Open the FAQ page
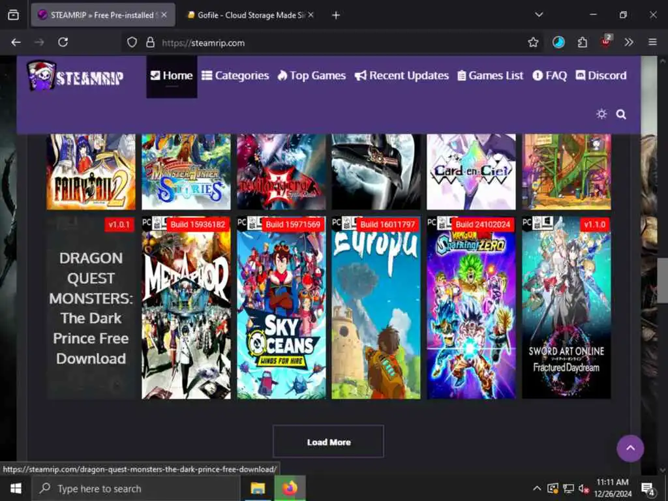668x501 pixels. pyautogui.click(x=549, y=76)
